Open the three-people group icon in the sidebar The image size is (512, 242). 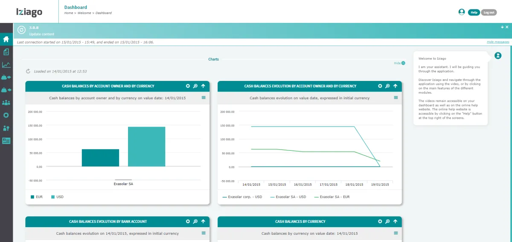6,103
